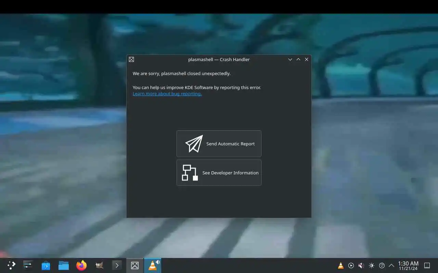
Task: Send the automatic crash report
Action: tap(219, 144)
